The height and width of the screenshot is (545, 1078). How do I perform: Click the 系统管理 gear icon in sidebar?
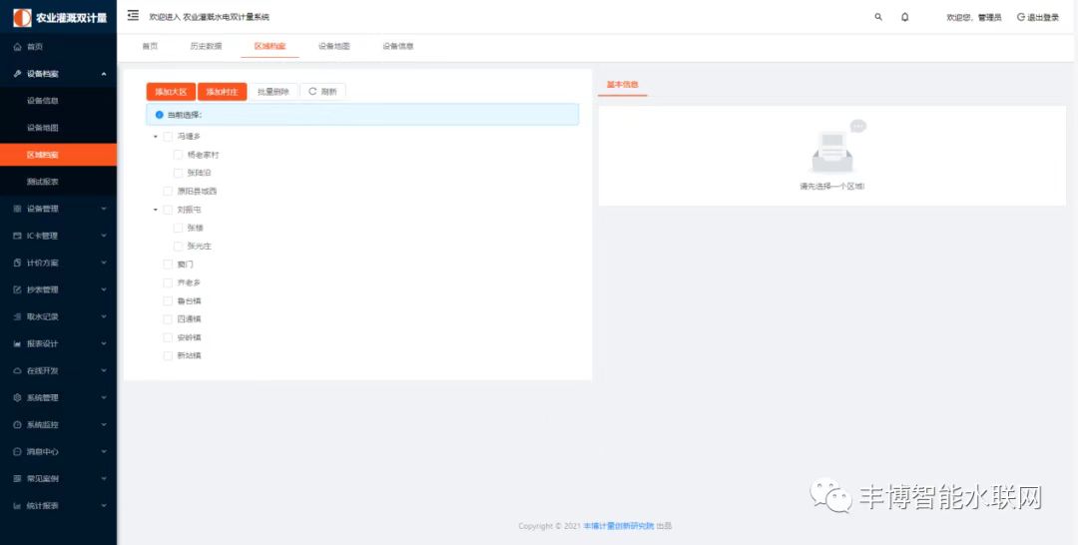17,397
